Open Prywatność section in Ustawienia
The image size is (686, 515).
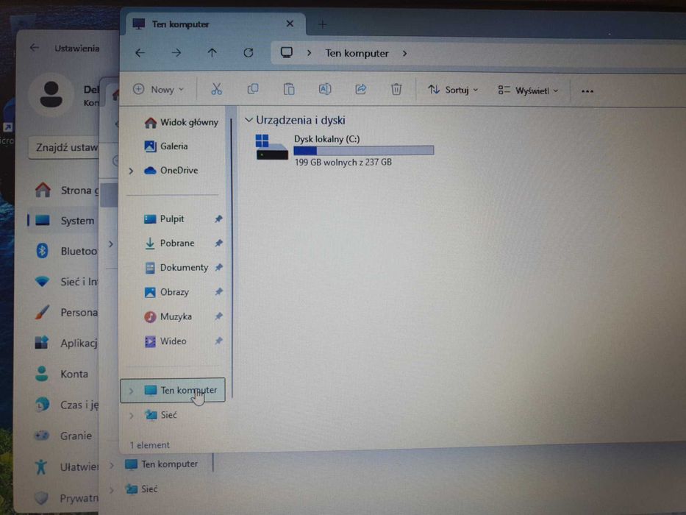pyautogui.click(x=66, y=498)
